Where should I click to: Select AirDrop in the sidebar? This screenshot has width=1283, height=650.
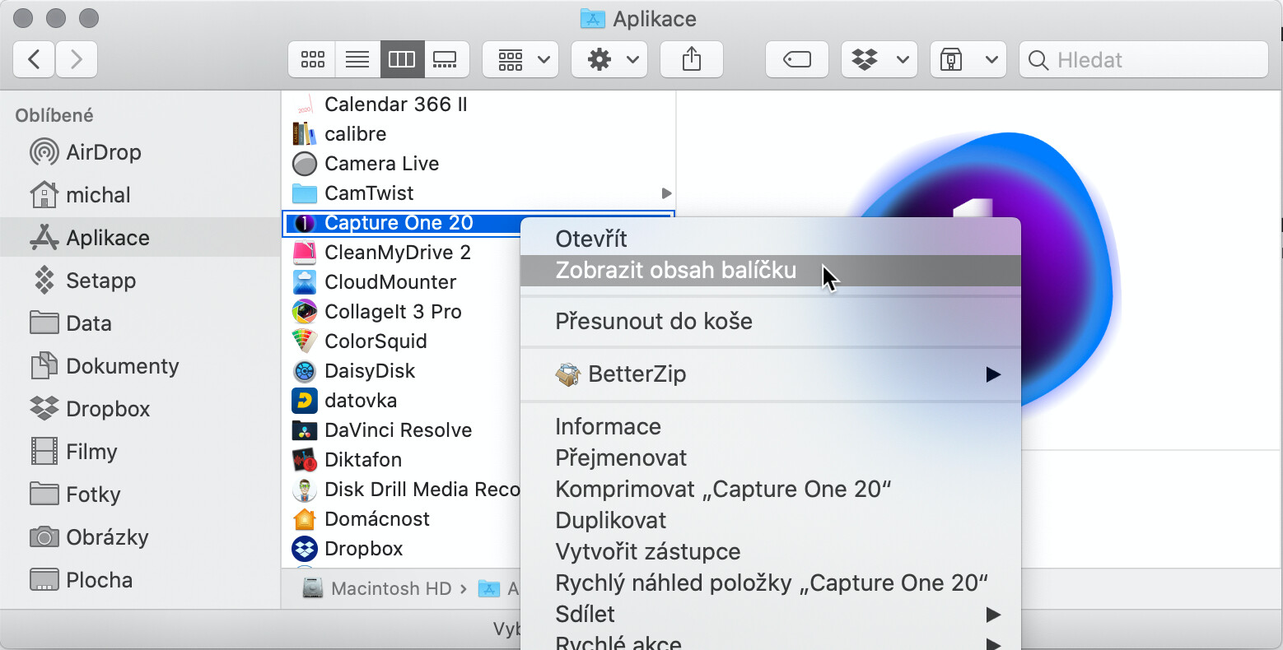click(140, 152)
